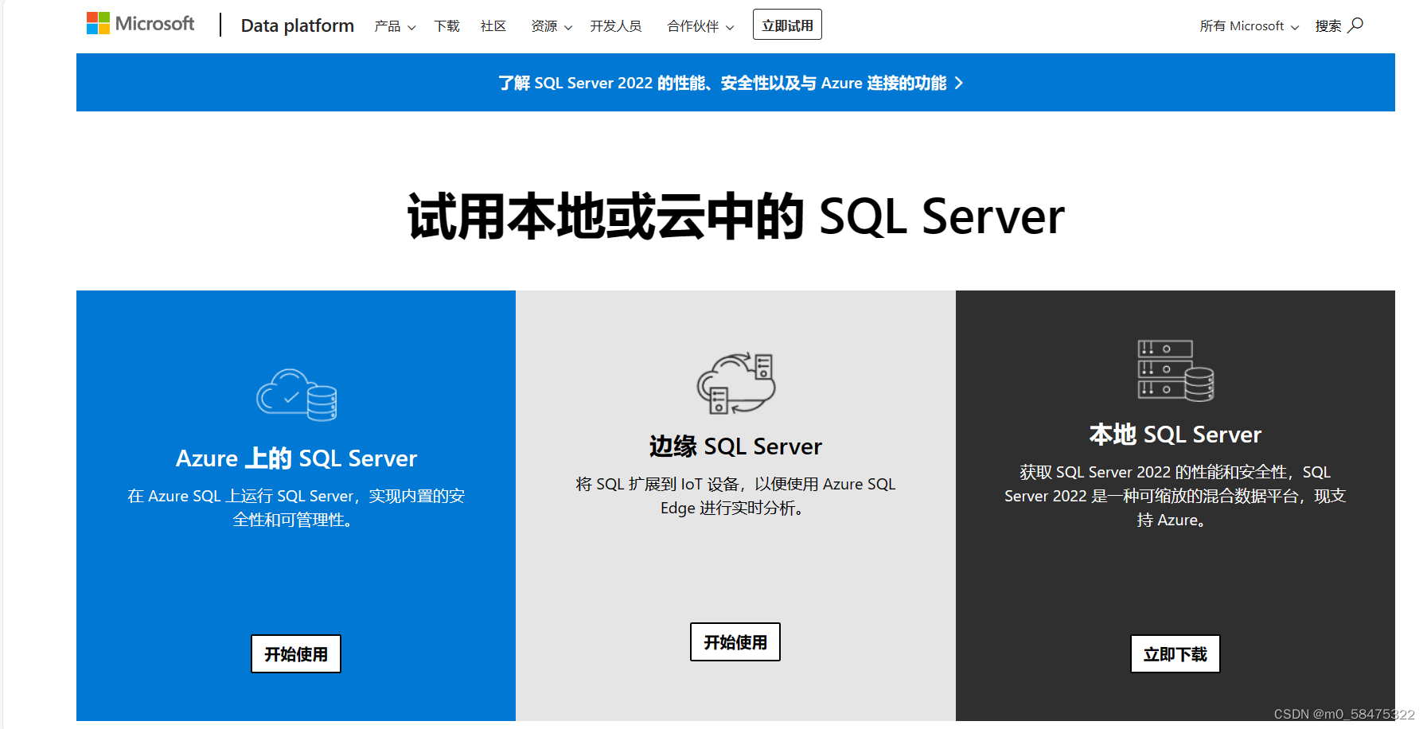Screen dimensions: 1427x729
Task: Expand the 合作伙伴 dropdown
Action: point(698,26)
